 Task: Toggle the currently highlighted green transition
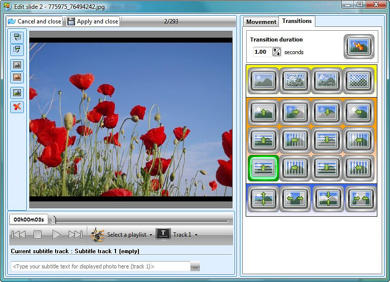263,168
